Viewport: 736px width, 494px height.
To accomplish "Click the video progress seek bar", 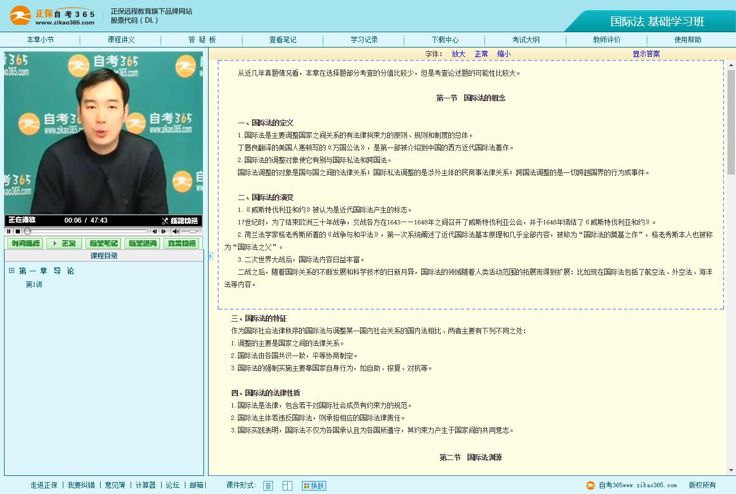I will (86, 231).
